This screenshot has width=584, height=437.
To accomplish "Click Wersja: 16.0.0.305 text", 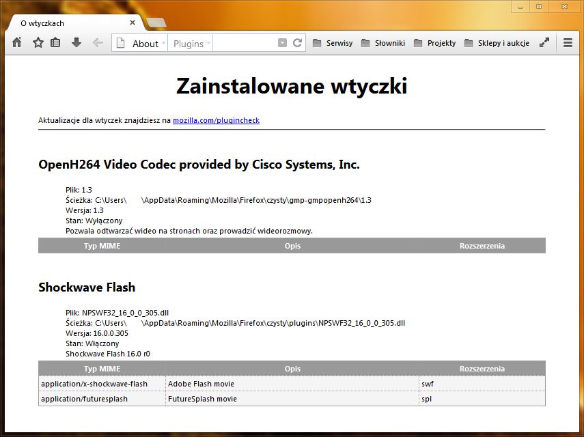I will (97, 333).
